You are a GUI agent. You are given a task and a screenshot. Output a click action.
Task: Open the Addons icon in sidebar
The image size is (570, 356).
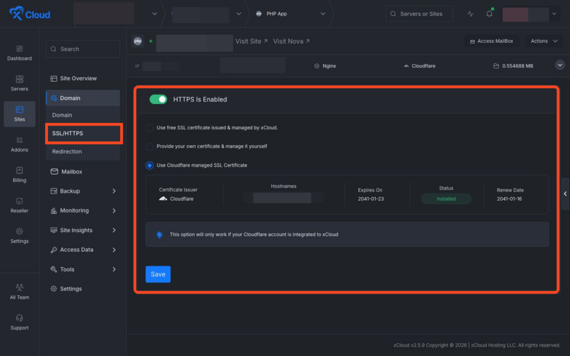pos(19,140)
